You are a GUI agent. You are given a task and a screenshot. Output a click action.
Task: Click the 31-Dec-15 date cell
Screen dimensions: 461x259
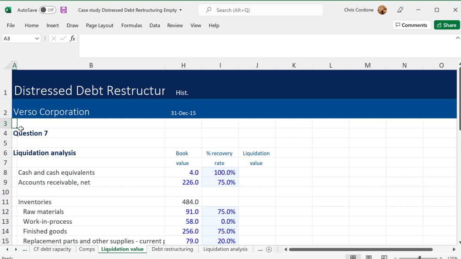(x=183, y=113)
